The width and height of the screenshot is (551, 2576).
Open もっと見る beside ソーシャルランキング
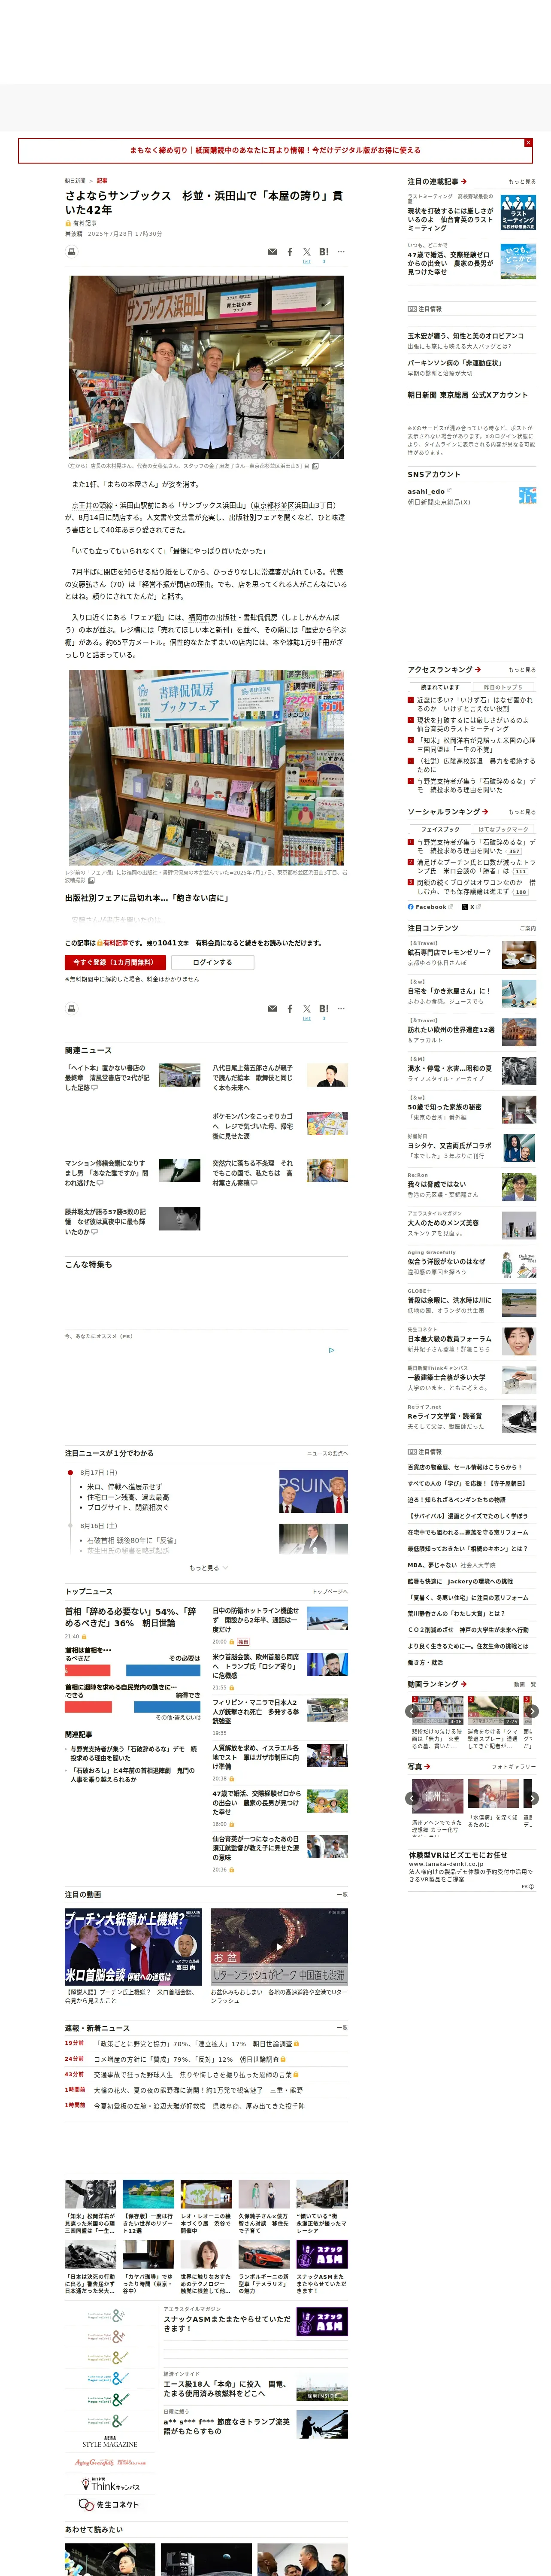(522, 812)
